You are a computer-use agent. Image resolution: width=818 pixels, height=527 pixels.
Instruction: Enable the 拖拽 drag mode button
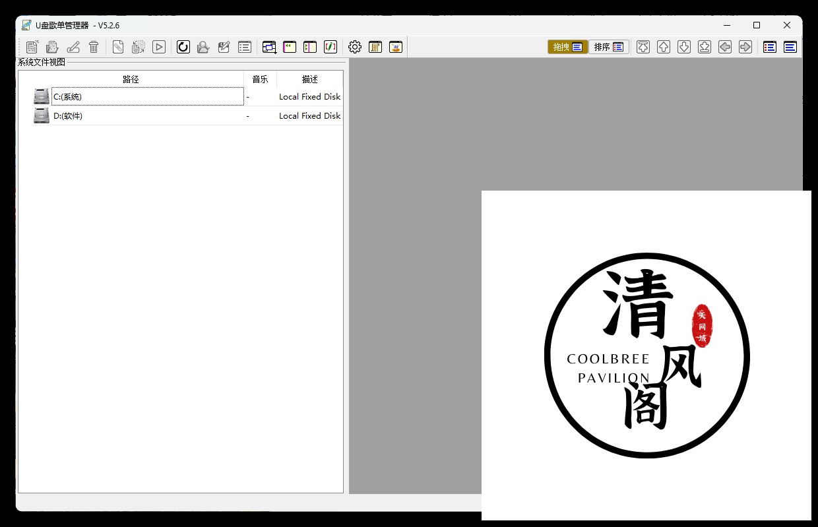pyautogui.click(x=567, y=47)
